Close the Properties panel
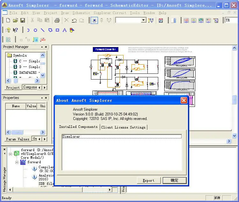 [46, 98]
